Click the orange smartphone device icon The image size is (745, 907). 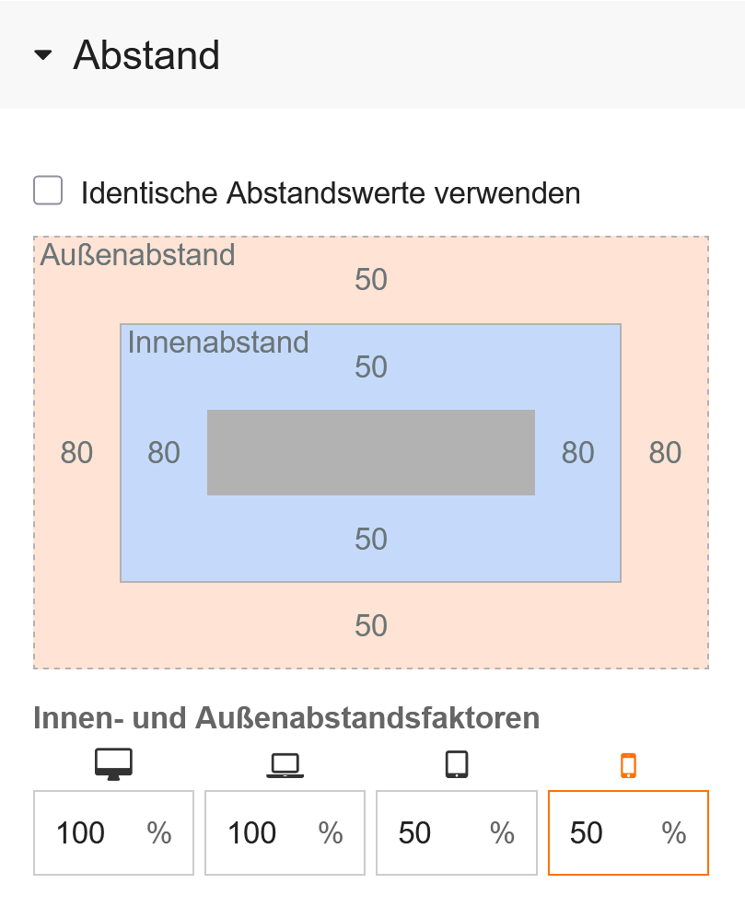[x=628, y=765]
